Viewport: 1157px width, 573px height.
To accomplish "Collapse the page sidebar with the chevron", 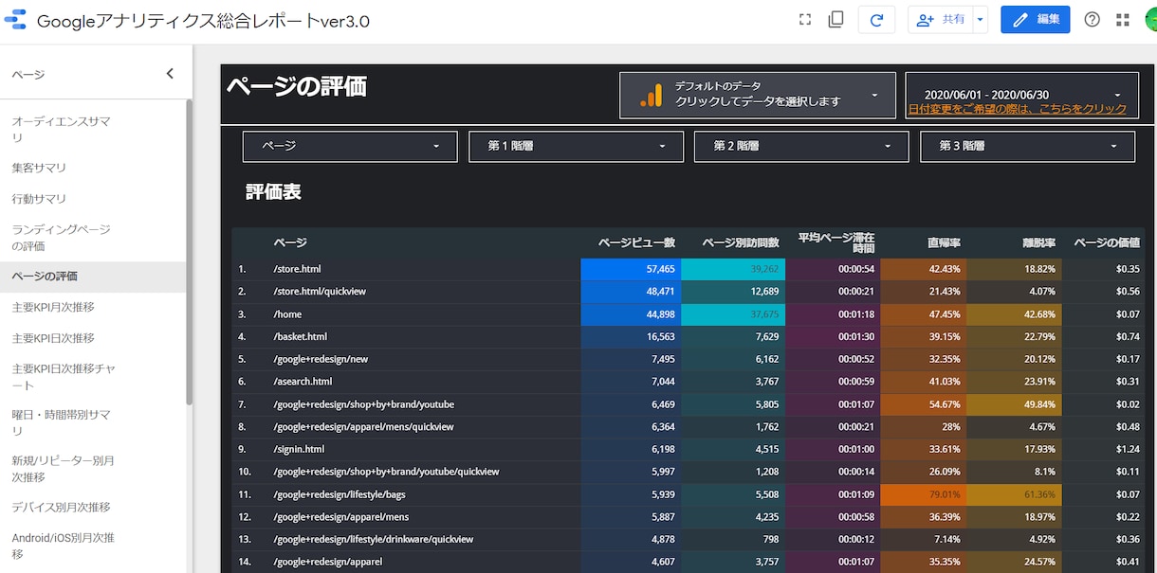I will (x=170, y=74).
